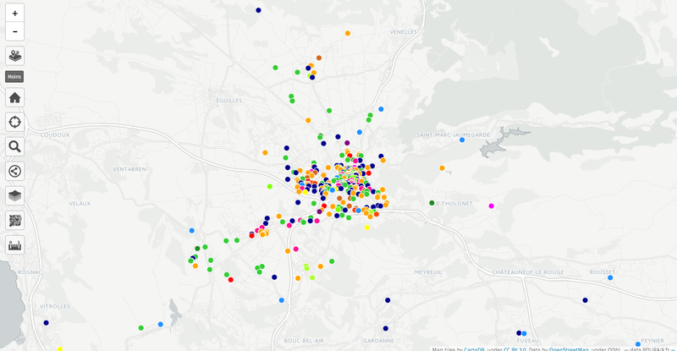Zoom out of the map
The width and height of the screenshot is (677, 351).
(x=15, y=31)
